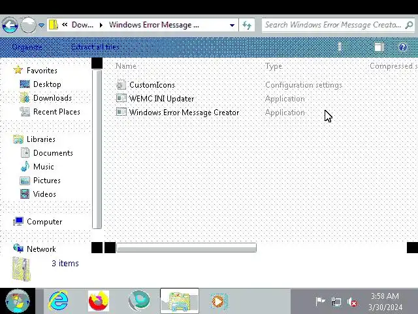
Task: Open the Windows Start menu
Action: (x=18, y=301)
